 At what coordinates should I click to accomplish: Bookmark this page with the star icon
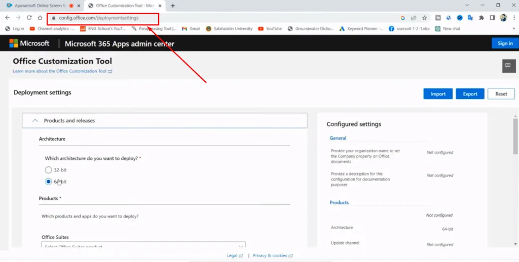point(424,18)
